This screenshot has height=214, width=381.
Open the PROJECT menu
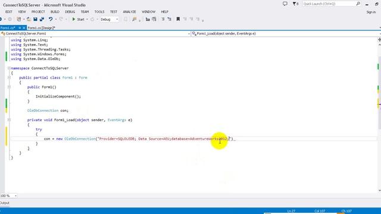click(38, 12)
